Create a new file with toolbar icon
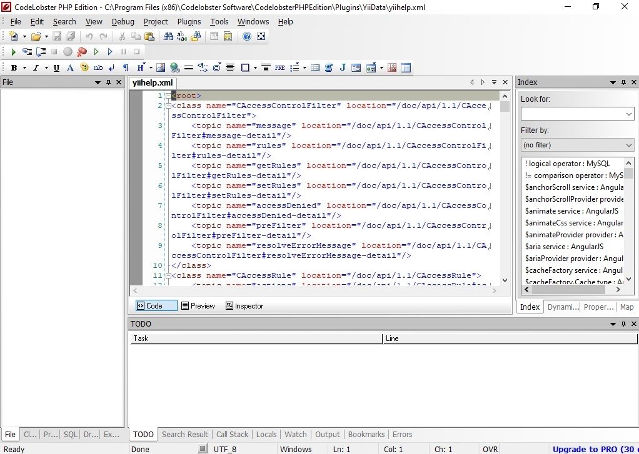This screenshot has width=639, height=454. point(14,36)
